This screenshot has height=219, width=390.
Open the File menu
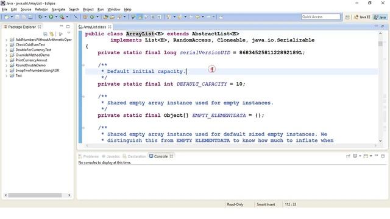[x=4, y=10]
